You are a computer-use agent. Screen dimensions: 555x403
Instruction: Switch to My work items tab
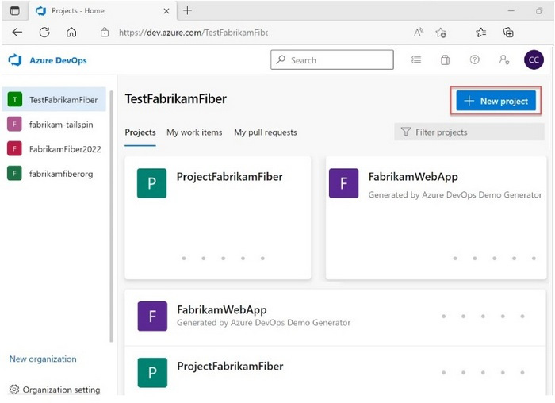tap(194, 132)
